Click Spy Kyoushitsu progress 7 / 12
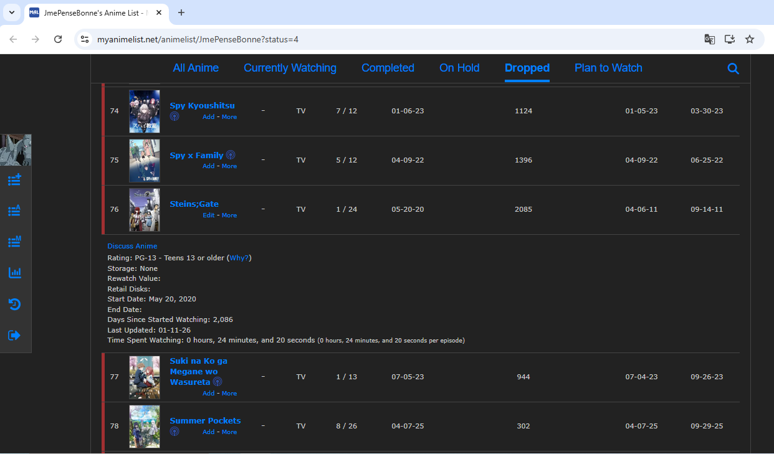The image size is (774, 454). [346, 111]
